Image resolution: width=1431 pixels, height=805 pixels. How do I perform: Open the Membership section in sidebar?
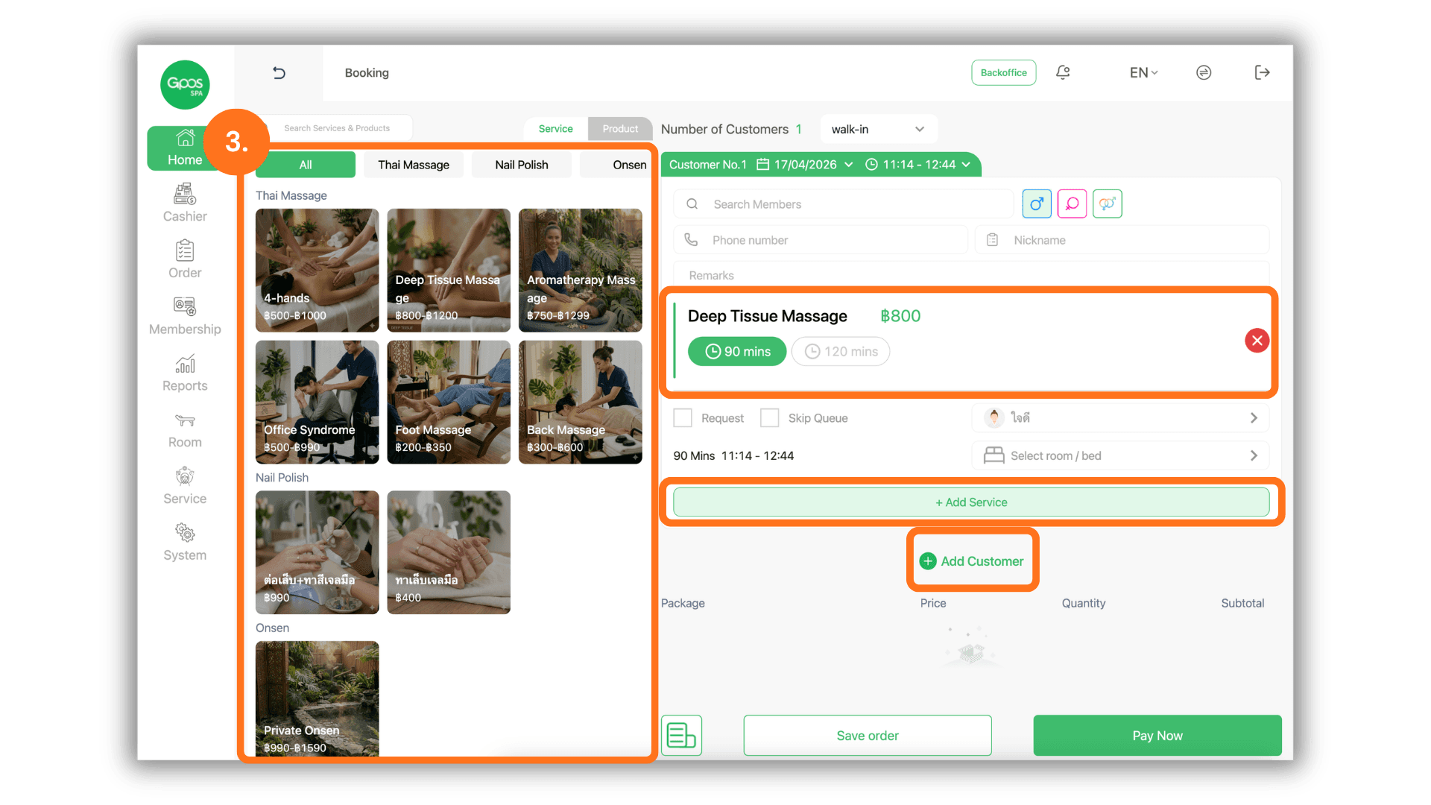185,316
